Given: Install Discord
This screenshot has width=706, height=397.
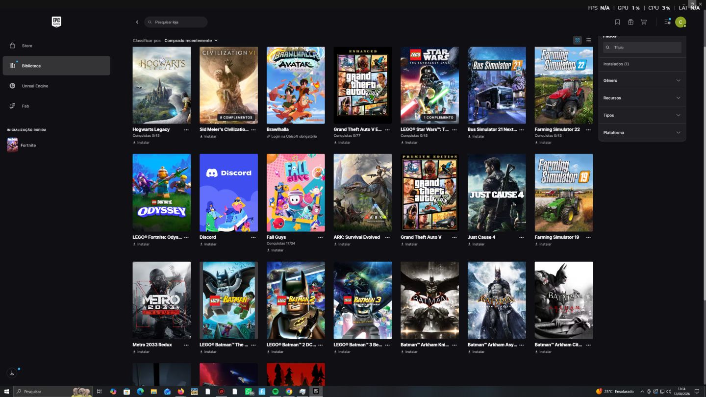Looking at the screenshot, I should pyautogui.click(x=208, y=244).
